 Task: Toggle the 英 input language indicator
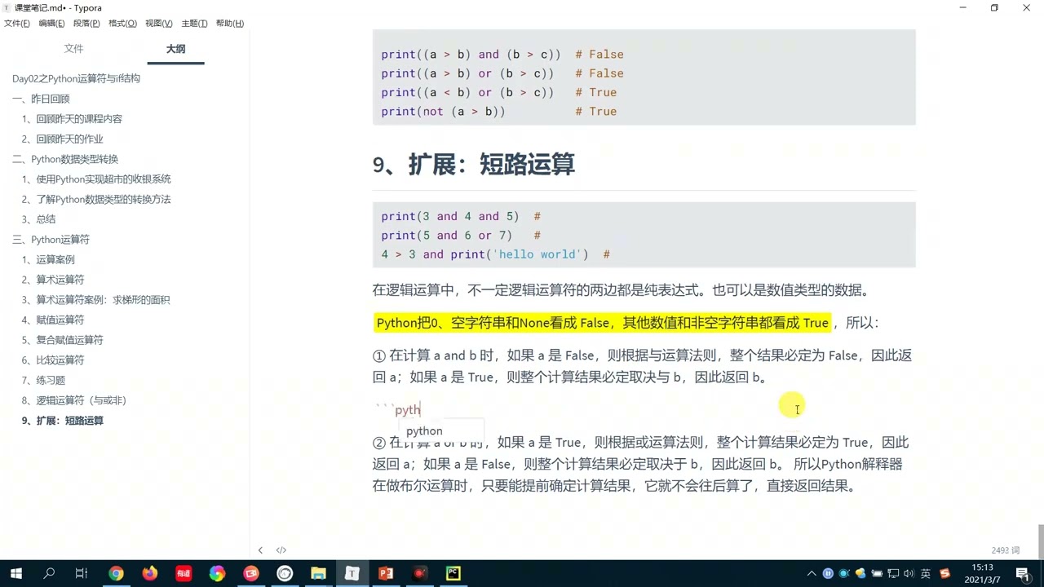pyautogui.click(x=927, y=573)
